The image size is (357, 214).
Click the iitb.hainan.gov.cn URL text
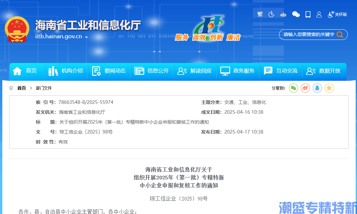(58, 36)
